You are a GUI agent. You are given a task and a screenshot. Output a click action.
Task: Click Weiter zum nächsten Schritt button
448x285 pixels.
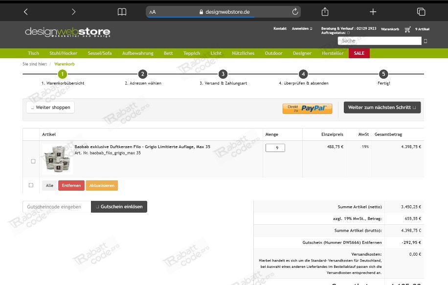[382, 108]
